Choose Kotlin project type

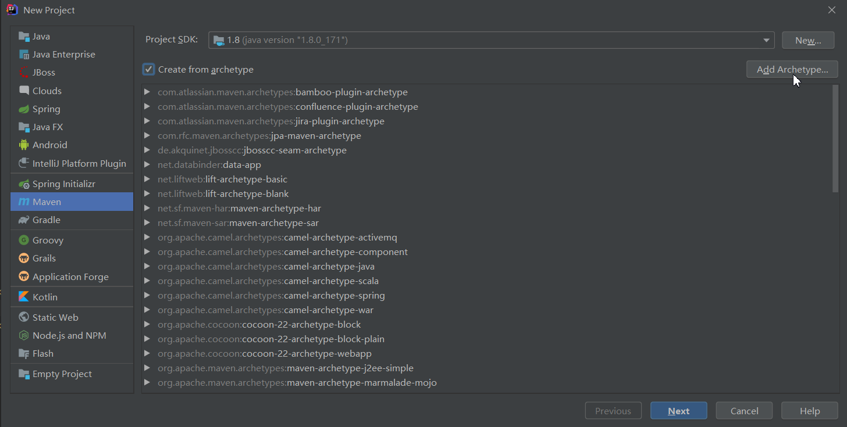pos(72,297)
